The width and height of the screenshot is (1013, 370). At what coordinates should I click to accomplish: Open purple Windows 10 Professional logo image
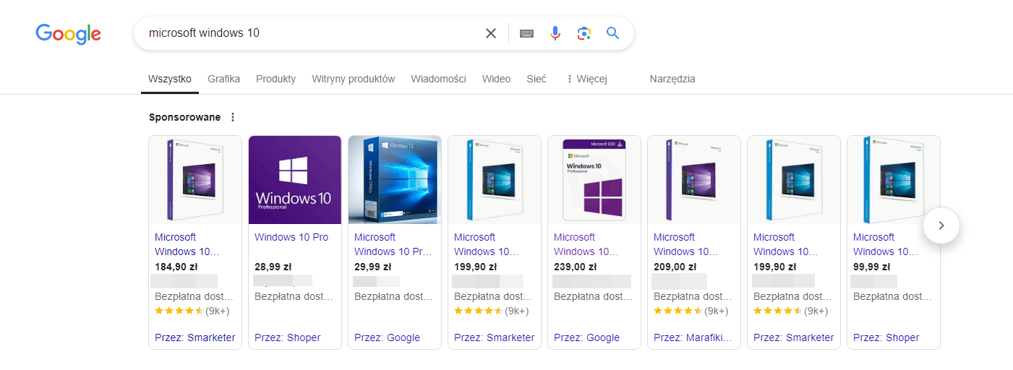click(295, 180)
